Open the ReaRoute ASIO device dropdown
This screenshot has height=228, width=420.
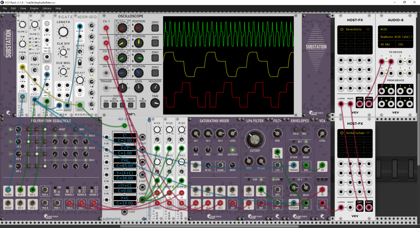pyautogui.click(x=395, y=37)
